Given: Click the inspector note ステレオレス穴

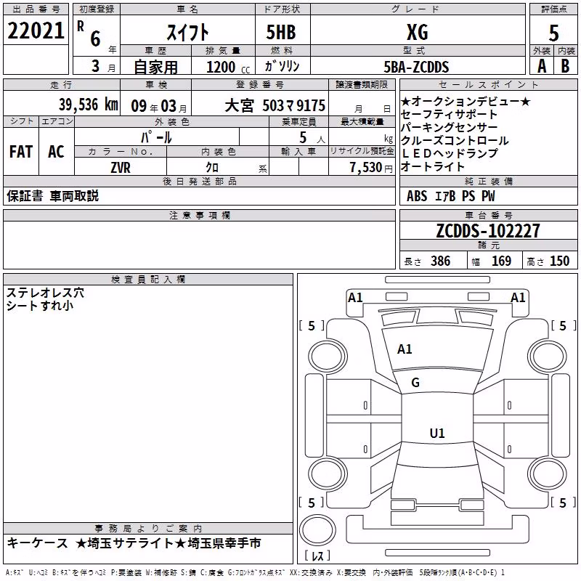Looking at the screenshot, I should [45, 293].
